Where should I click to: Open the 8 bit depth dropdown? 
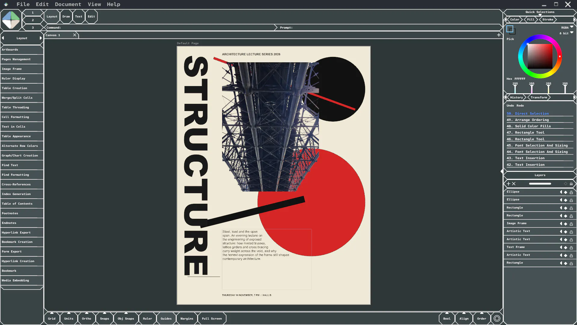coord(572,32)
